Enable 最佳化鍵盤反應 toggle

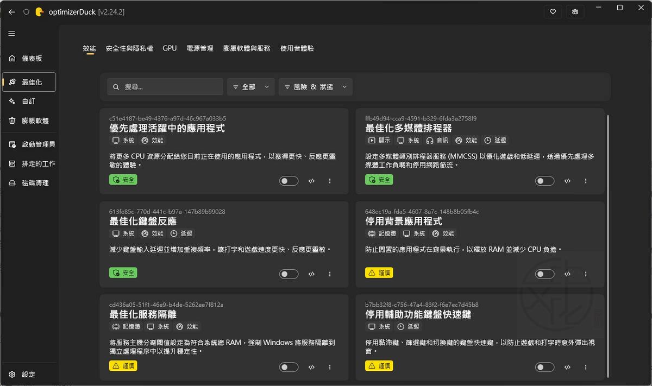(289, 274)
